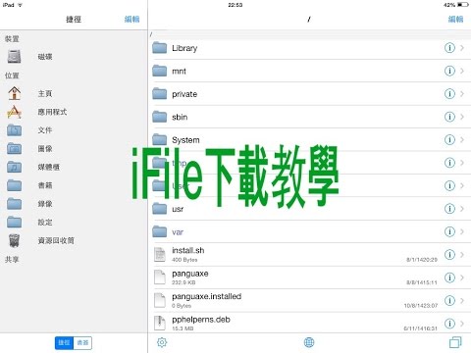This screenshot has height=353, width=471.
Task: Expand the Library row chevron
Action: pos(462,48)
